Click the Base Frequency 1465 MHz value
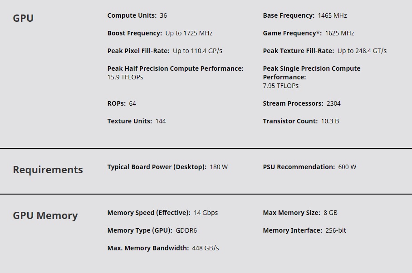The height and width of the screenshot is (273, 412). (332, 15)
